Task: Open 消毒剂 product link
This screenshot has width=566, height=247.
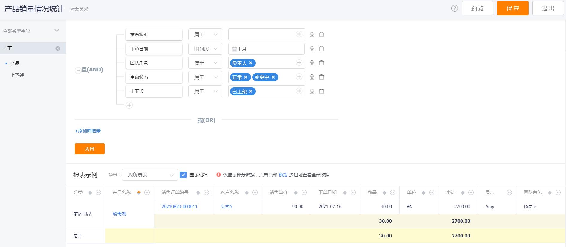Action: [119, 214]
